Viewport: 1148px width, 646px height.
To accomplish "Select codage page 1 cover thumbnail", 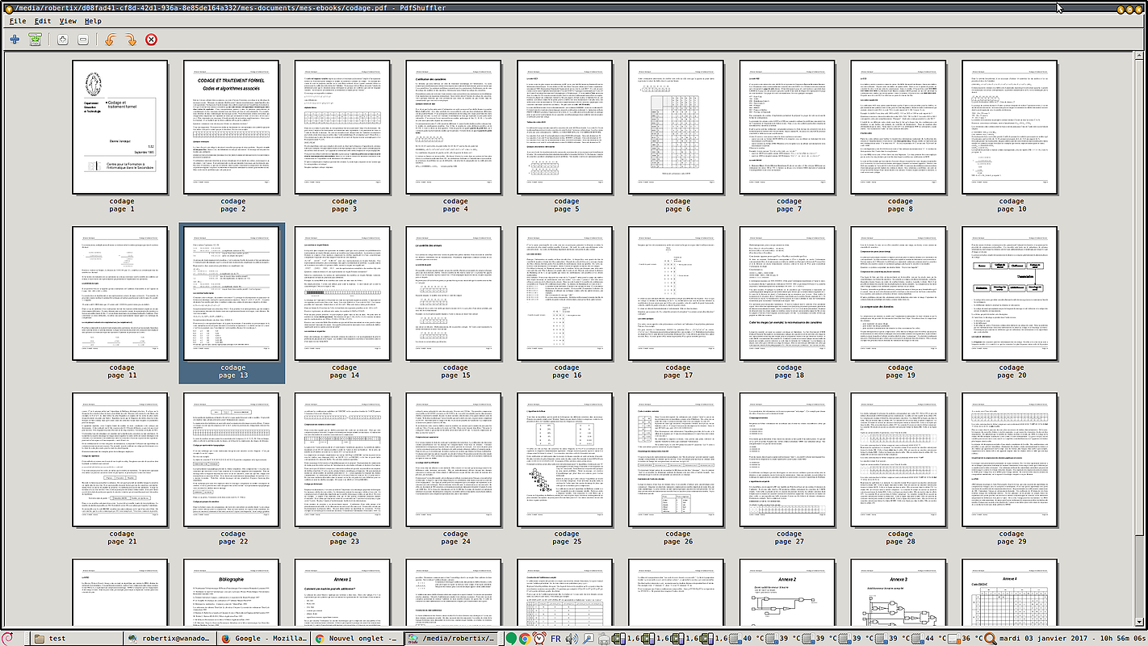I will click(120, 127).
